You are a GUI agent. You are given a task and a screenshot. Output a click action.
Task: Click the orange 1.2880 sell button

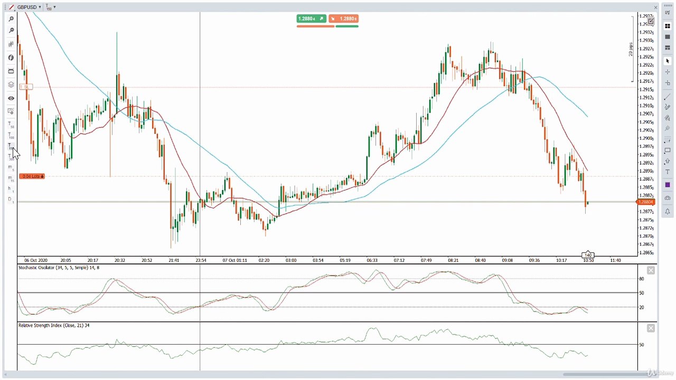344,18
